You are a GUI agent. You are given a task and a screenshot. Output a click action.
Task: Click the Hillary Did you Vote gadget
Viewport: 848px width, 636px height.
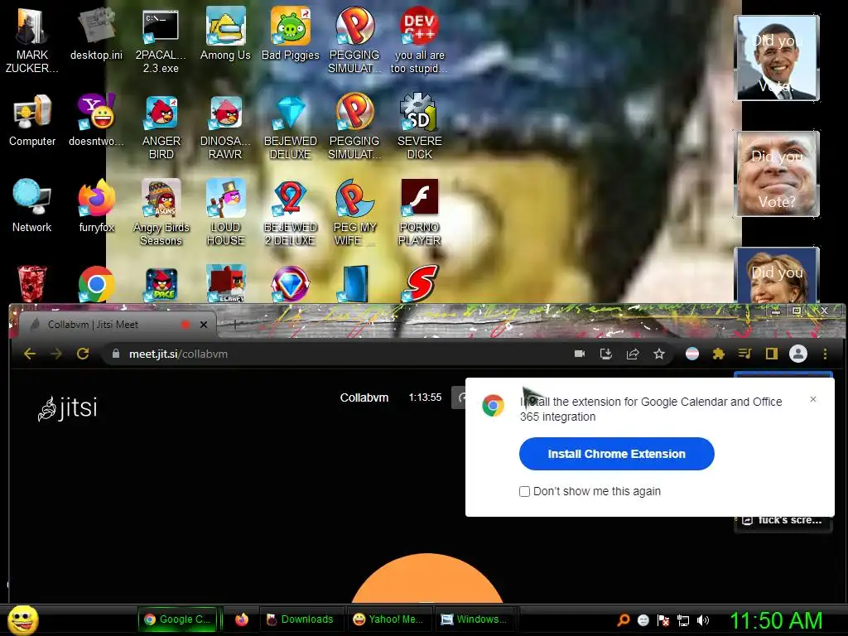777,275
